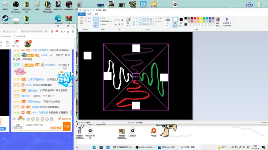Viewport: 268px width, 150px height.
Task: Pick the red color swatch
Action: (195, 18)
